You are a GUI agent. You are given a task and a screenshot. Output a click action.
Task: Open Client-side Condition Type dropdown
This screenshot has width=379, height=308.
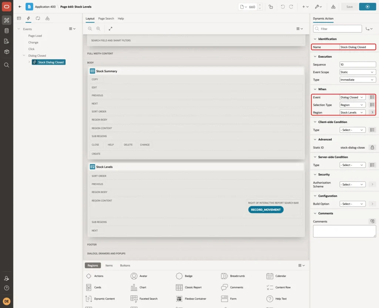coord(352,130)
